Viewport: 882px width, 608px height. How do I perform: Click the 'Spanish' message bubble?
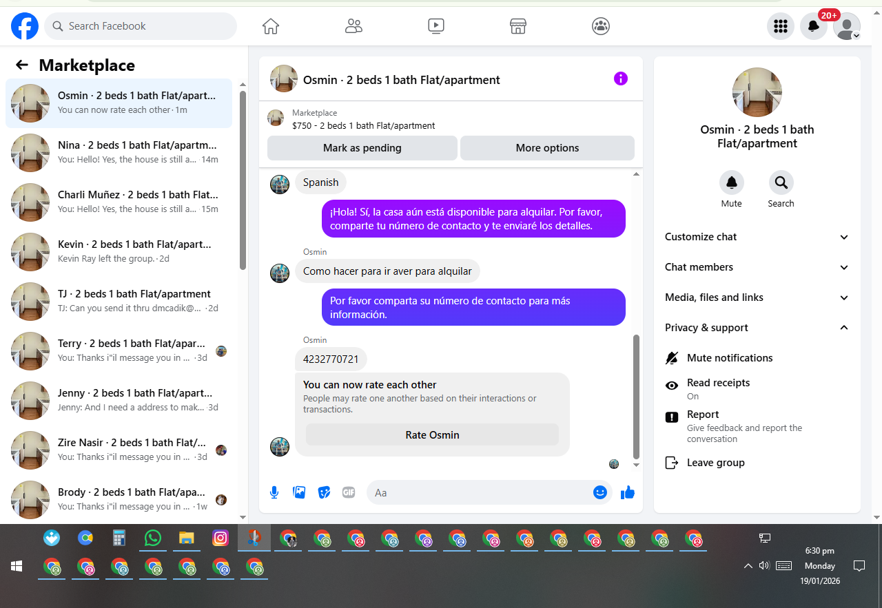click(x=321, y=182)
